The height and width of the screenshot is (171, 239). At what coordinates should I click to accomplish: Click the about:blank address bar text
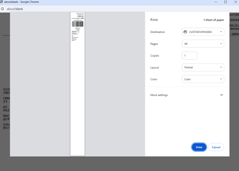(15, 8)
